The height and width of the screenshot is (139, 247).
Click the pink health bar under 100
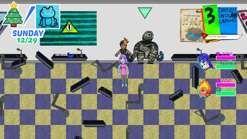coord(226,85)
